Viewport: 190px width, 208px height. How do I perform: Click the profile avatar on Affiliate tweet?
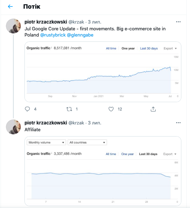point(14,127)
